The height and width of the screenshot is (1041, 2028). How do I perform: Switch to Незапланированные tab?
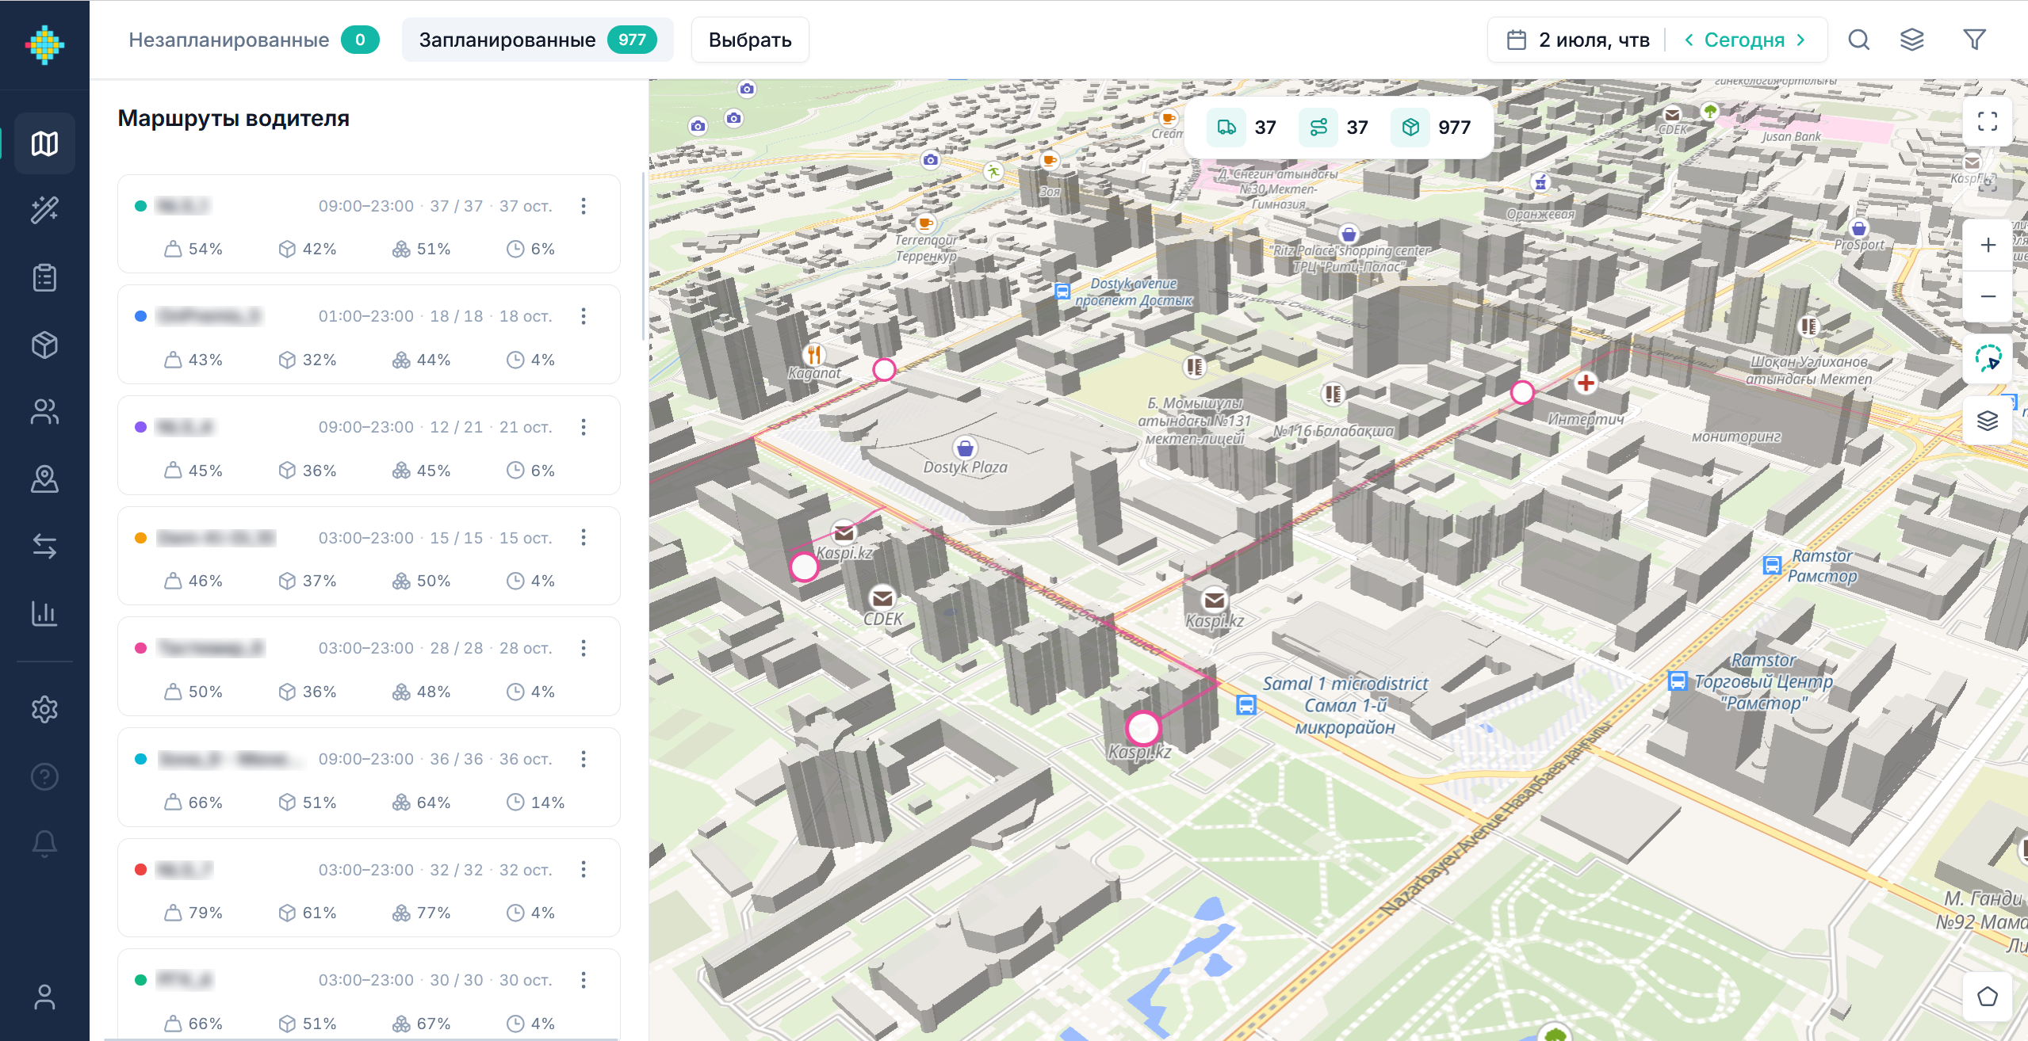[253, 40]
